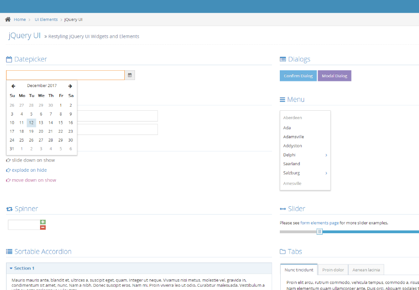
Task: Click the hand icon beside explode on hide
Action: click(x=8, y=170)
